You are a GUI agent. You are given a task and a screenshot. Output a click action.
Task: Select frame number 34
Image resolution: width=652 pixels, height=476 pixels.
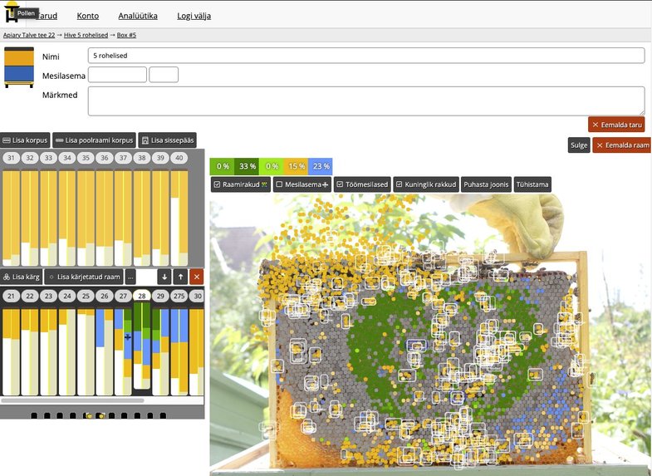pos(67,158)
